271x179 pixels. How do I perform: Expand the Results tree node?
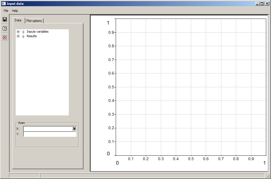[18, 36]
